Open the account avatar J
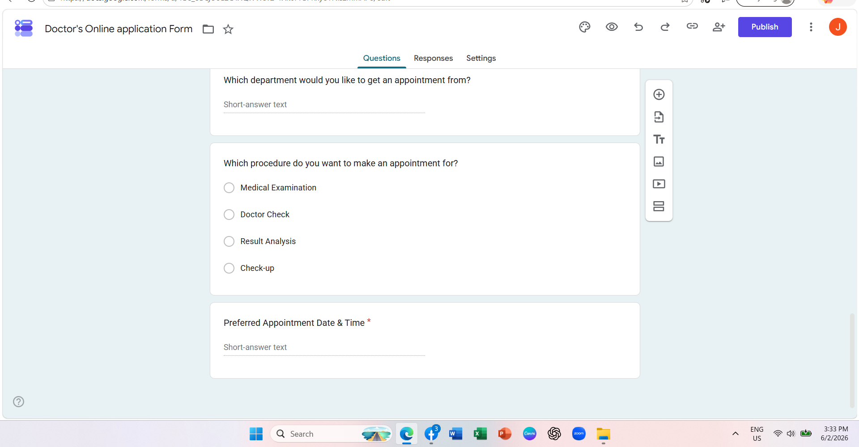The width and height of the screenshot is (859, 447). tap(838, 27)
